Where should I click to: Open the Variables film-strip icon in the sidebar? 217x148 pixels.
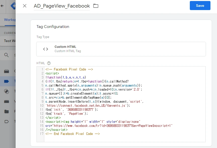pyautogui.click(x=7, y=101)
